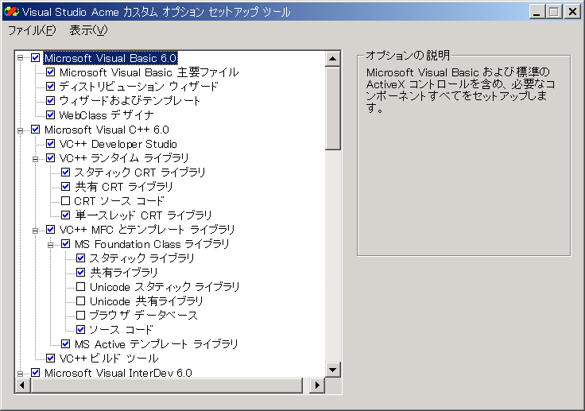Click the Visual Studio Acme title bar icon
The height and width of the screenshot is (411, 585).
pyautogui.click(x=11, y=12)
